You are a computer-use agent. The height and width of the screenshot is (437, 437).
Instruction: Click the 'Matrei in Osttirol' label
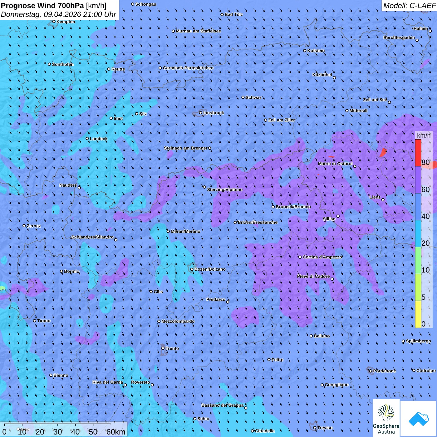[x=335, y=164]
